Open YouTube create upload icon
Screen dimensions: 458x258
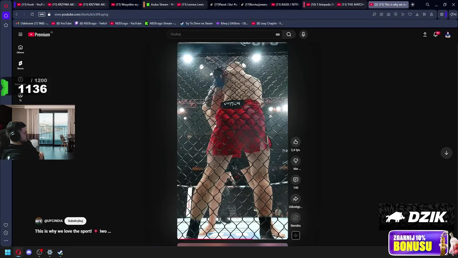click(425, 34)
